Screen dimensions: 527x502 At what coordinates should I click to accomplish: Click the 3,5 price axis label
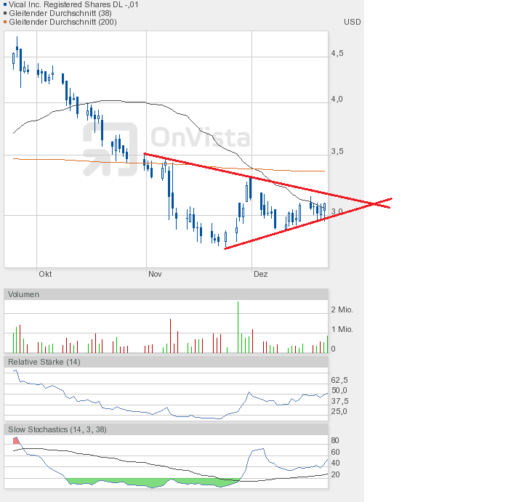tap(337, 152)
